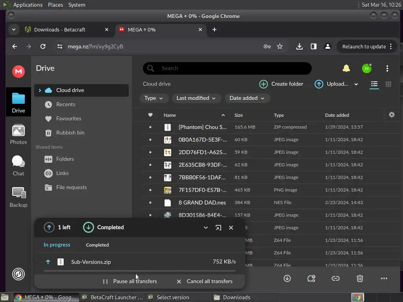Switch to the In progress tab

57,245
